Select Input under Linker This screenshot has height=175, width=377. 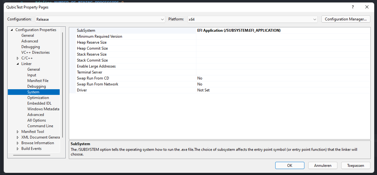click(x=32, y=75)
